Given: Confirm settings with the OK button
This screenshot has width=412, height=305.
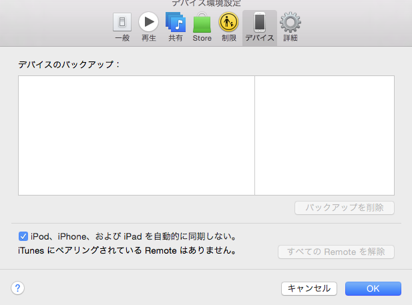Looking at the screenshot, I should point(373,288).
